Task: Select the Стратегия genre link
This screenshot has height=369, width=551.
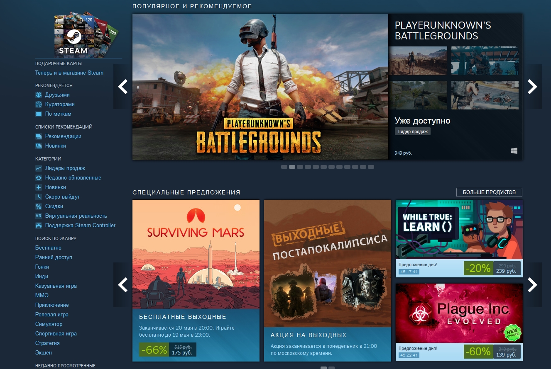Action: (x=47, y=343)
